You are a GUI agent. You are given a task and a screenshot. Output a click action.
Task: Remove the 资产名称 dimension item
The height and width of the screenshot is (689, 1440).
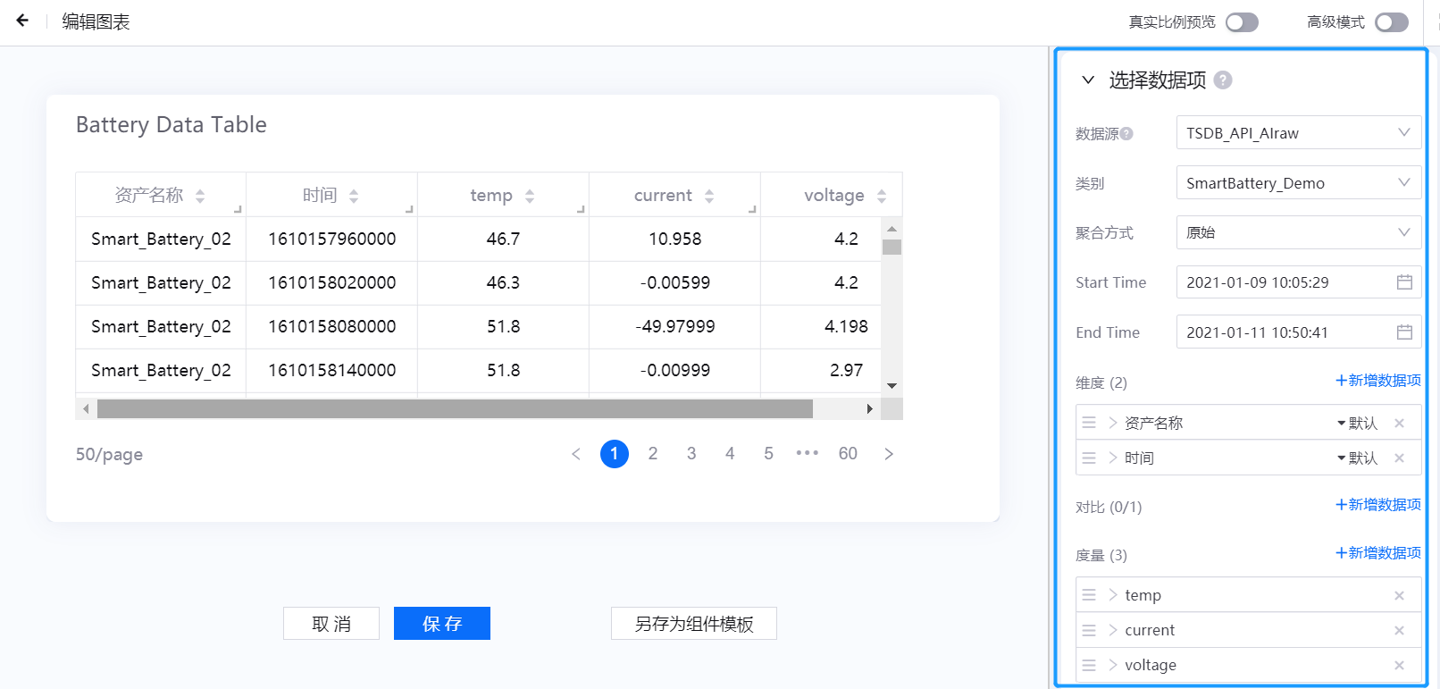coord(1399,424)
